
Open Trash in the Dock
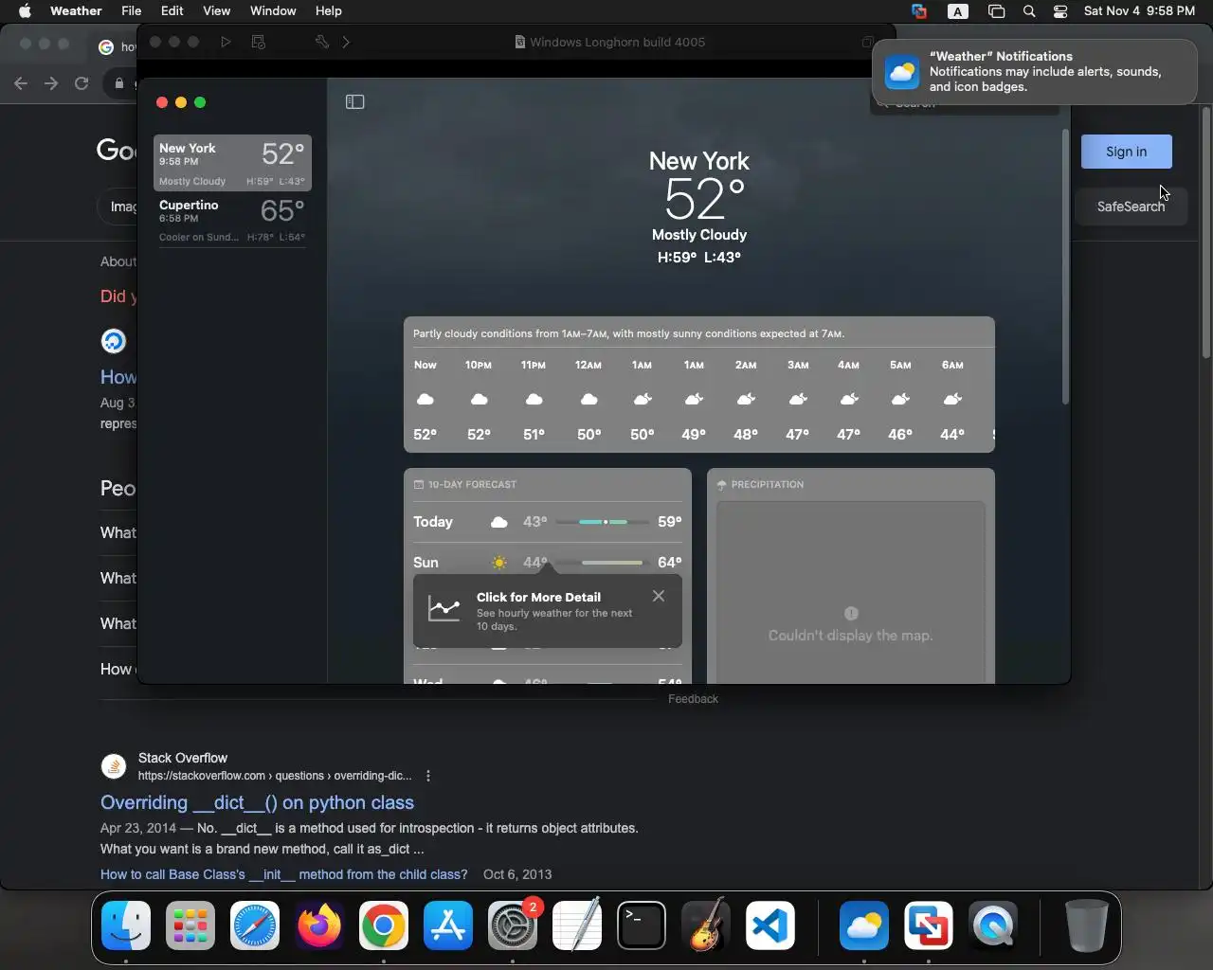pyautogui.click(x=1086, y=925)
